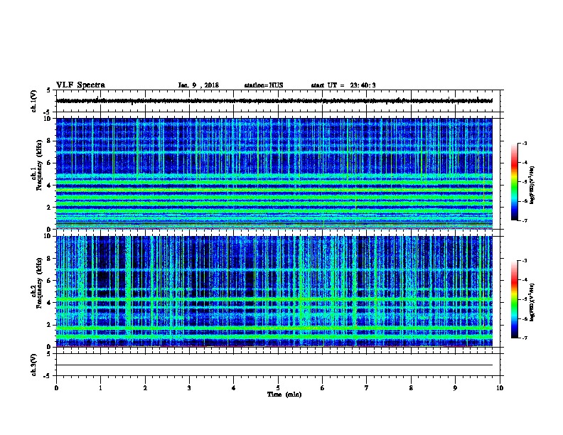The image size is (563, 435).
Task: Click the flat ch.3 voltage line
Action: 274,365
